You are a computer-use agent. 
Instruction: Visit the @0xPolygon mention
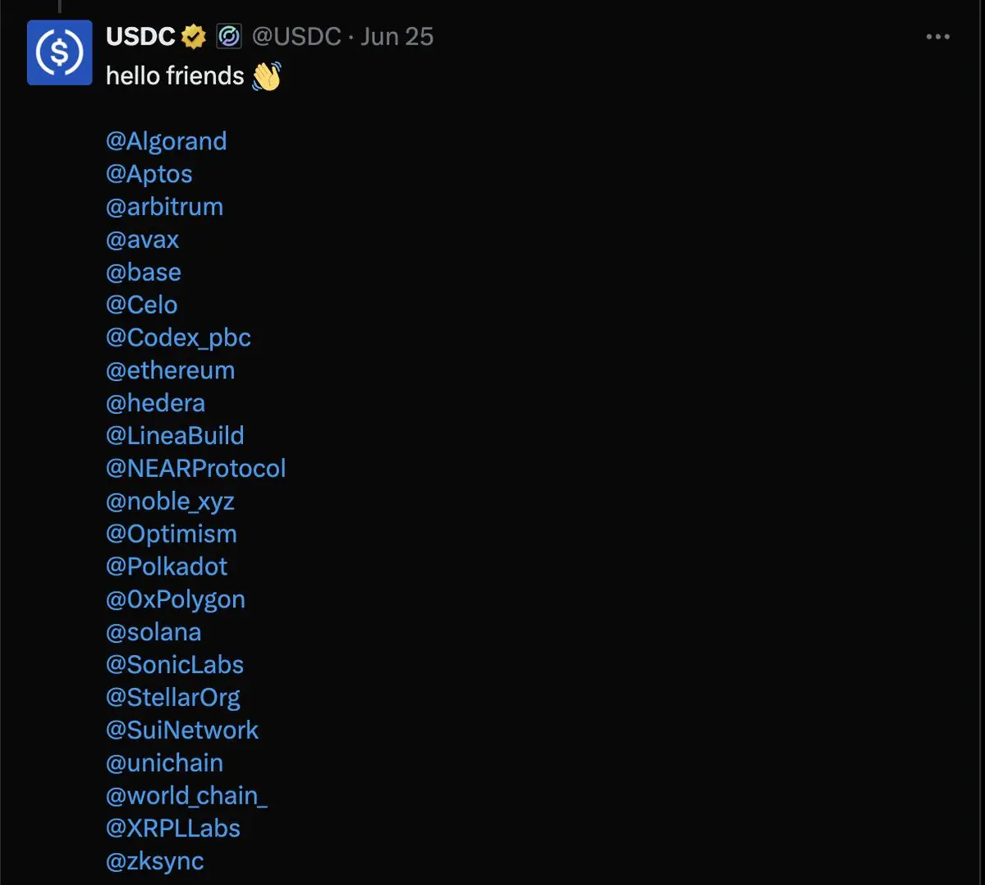[176, 599]
